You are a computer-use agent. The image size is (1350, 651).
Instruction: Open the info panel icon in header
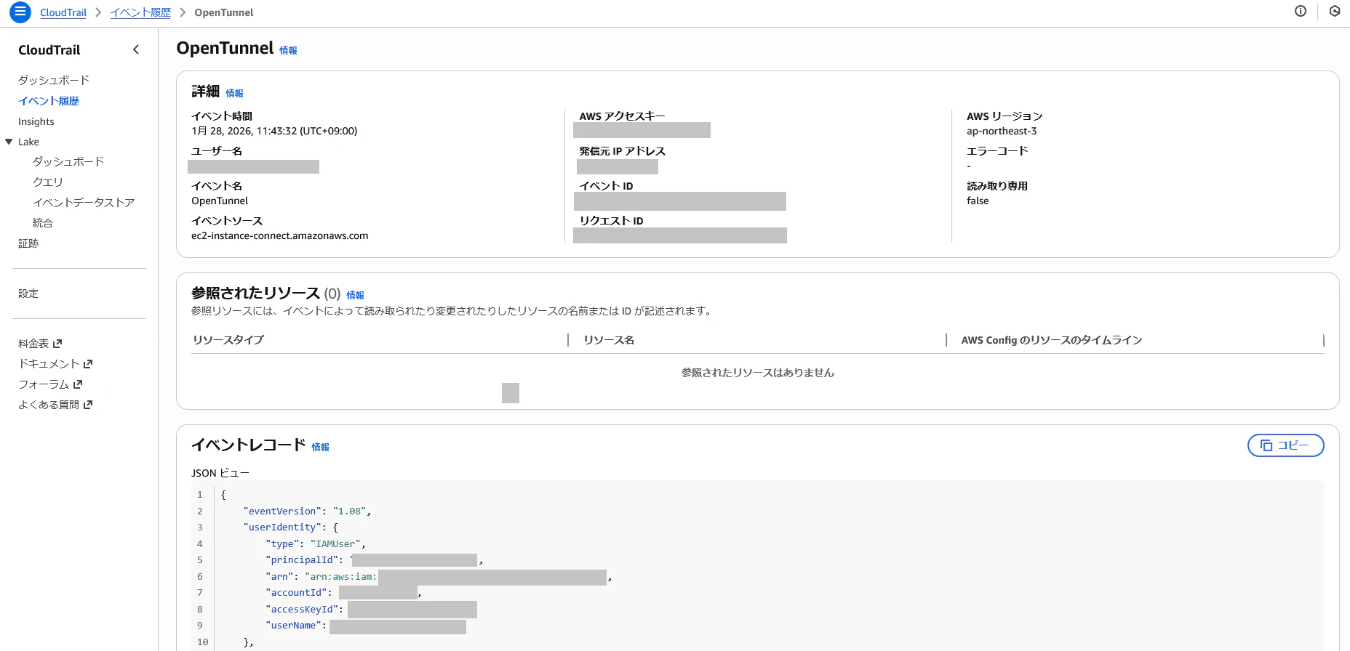pos(1301,11)
